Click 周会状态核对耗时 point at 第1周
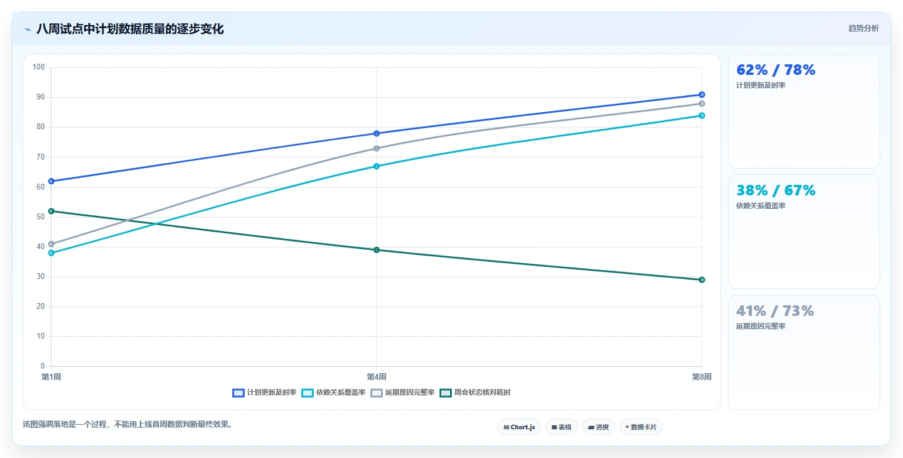903x458 pixels. click(x=51, y=211)
